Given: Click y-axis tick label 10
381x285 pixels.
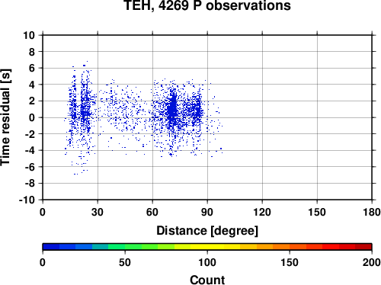Looking at the screenshot, I should [29, 35].
